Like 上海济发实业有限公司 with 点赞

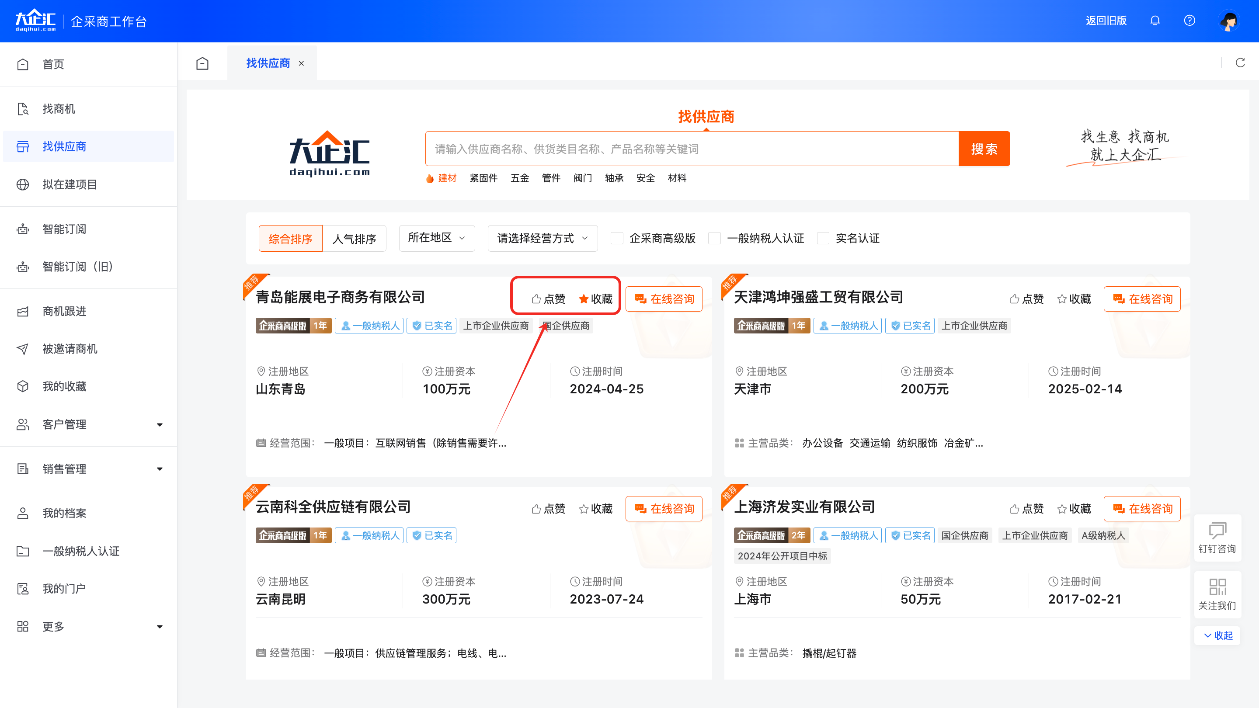point(1027,509)
